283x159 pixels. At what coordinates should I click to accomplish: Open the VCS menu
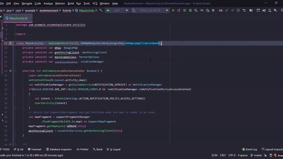(x=95, y=4)
